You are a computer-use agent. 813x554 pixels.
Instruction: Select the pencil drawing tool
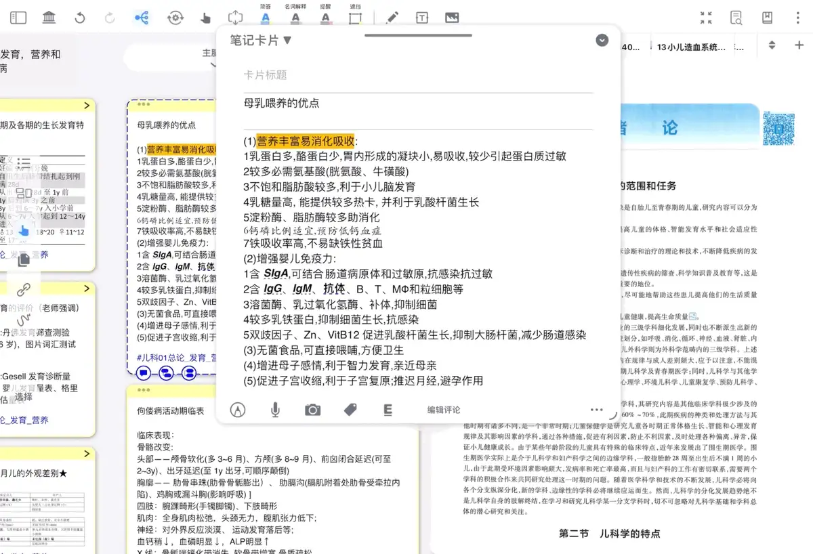392,18
